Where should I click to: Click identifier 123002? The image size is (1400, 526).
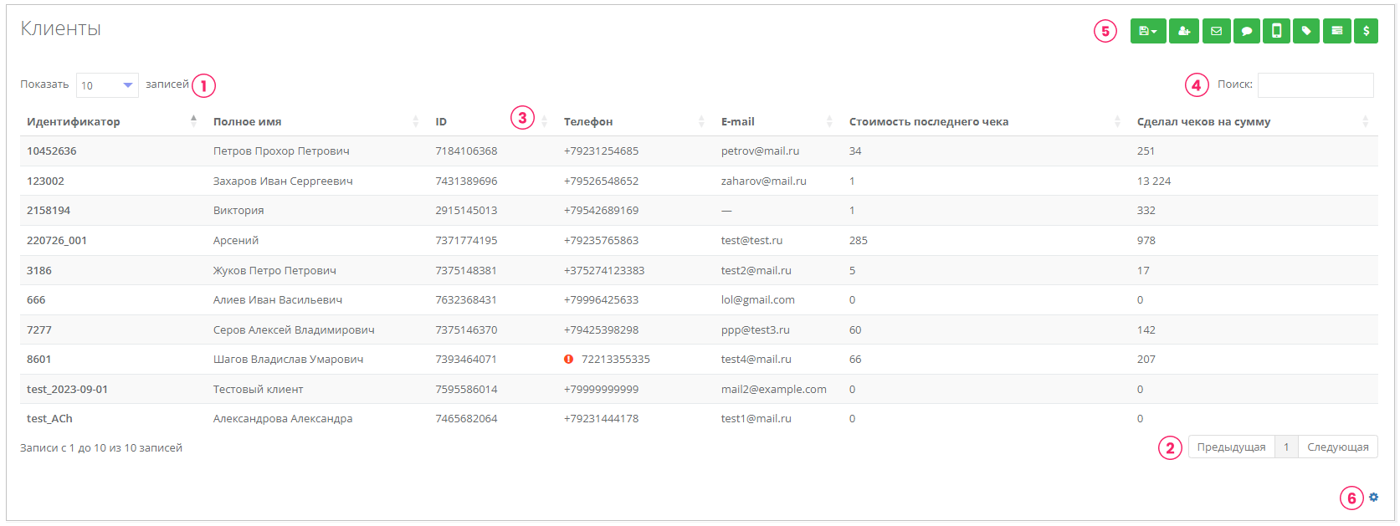click(45, 181)
